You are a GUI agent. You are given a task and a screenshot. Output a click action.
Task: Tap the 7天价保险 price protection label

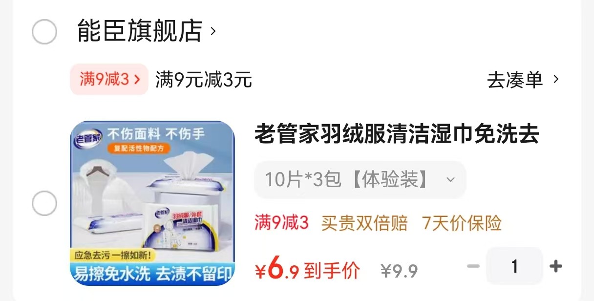click(x=462, y=223)
